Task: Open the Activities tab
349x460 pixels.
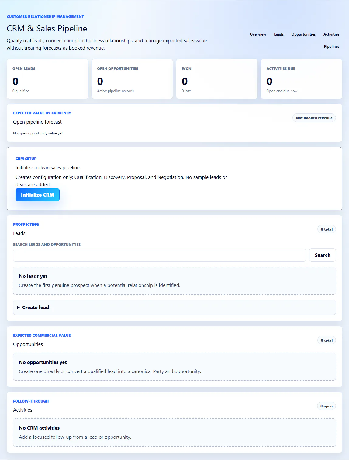Action: point(331,34)
